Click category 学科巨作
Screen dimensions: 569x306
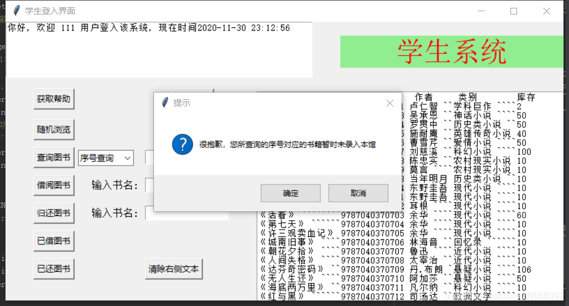472,106
